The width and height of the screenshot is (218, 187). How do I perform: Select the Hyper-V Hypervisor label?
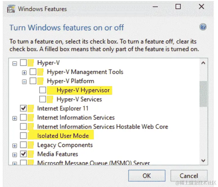[x=83, y=90]
